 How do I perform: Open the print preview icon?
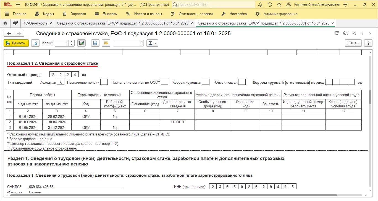35,43
